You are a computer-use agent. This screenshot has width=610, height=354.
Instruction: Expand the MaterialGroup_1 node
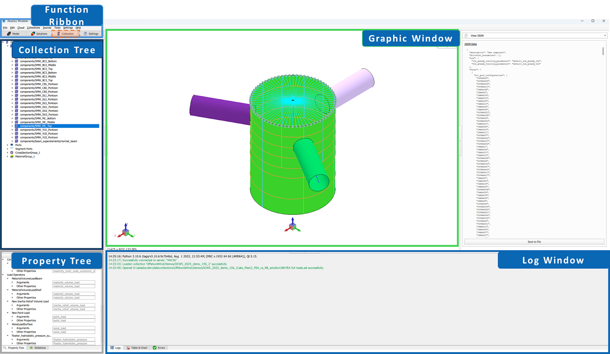8,156
